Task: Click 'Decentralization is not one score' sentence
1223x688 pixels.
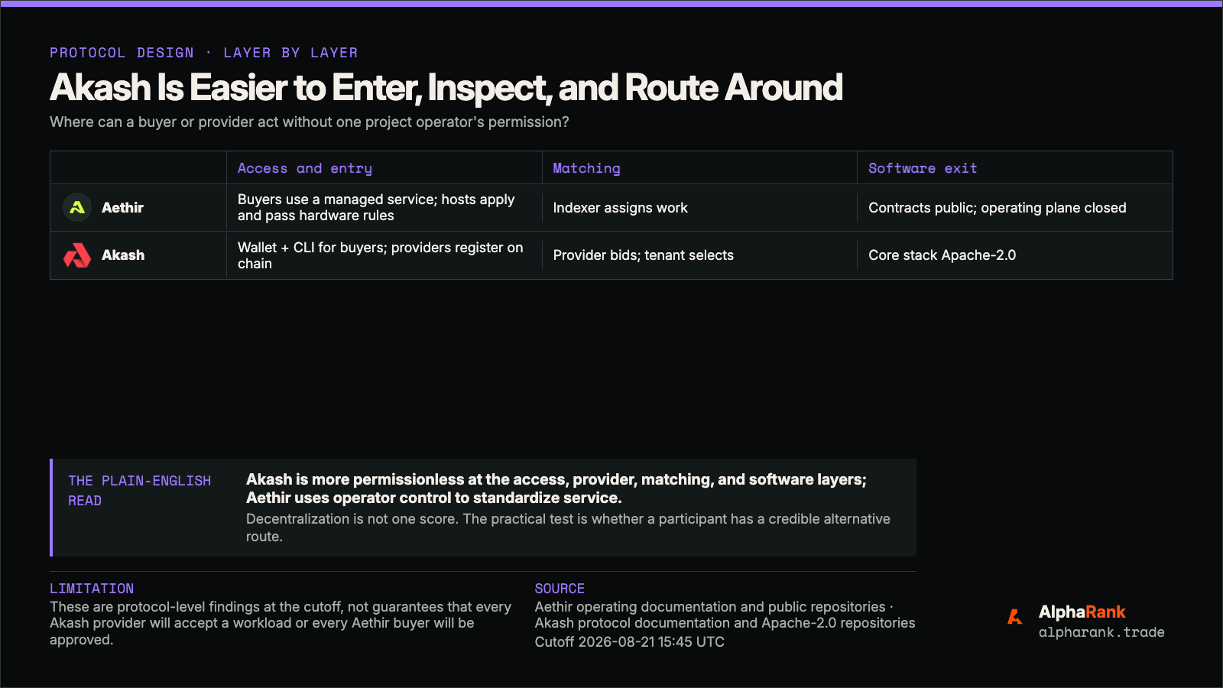Action: tap(568, 527)
